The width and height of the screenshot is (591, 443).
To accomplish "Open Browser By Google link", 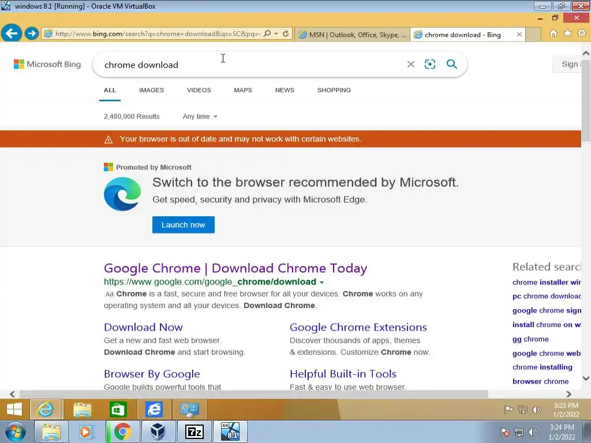I will pyautogui.click(x=152, y=374).
